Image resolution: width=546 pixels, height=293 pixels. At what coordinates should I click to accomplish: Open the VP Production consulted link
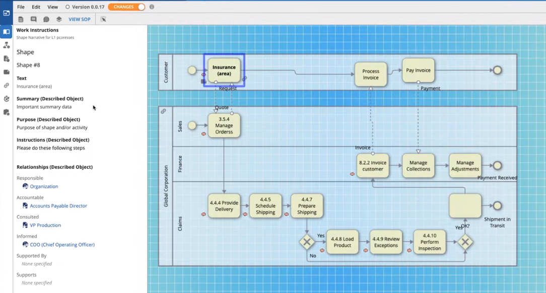(45, 225)
